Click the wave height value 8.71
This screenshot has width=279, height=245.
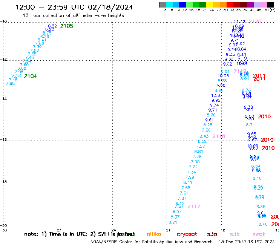coord(250,125)
